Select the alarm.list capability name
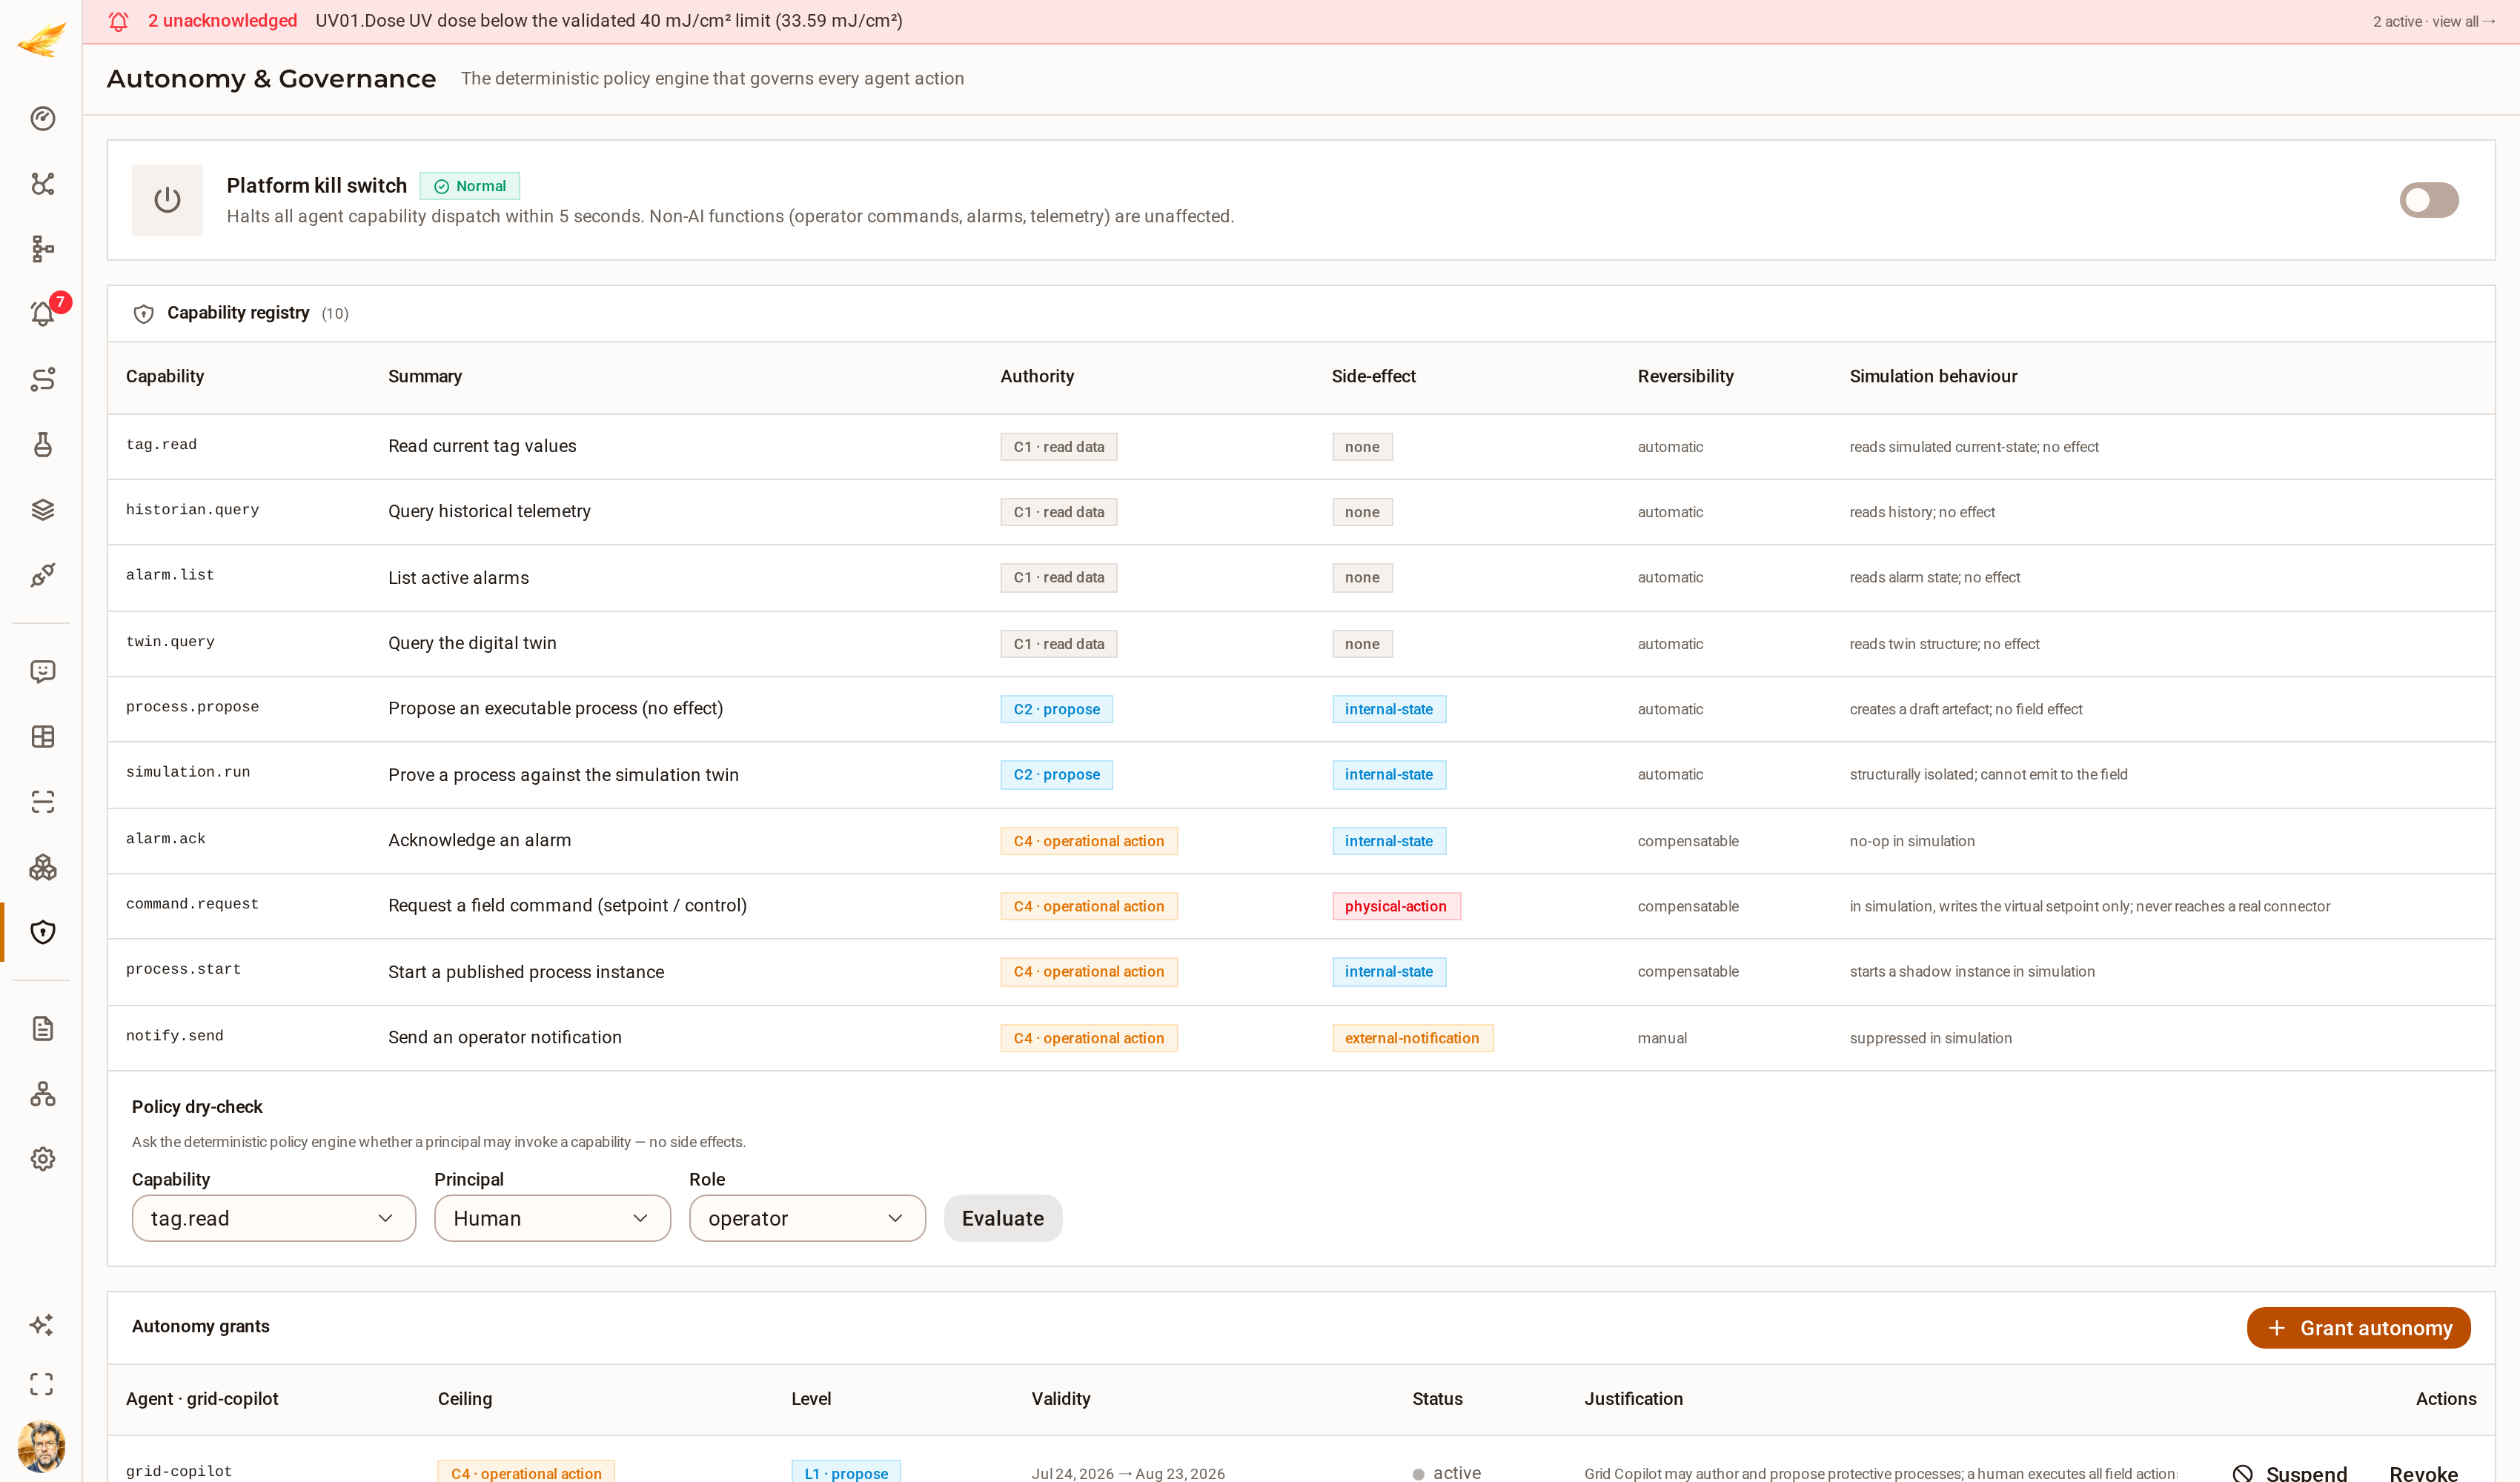2520x1482 pixels. [x=170, y=575]
